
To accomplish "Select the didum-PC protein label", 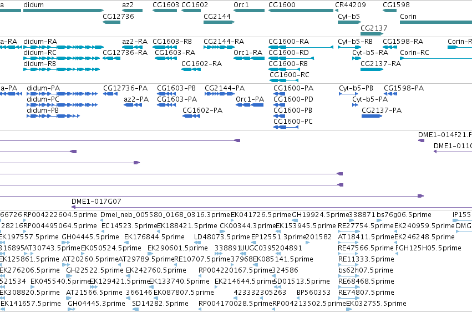I will [x=43, y=99].
